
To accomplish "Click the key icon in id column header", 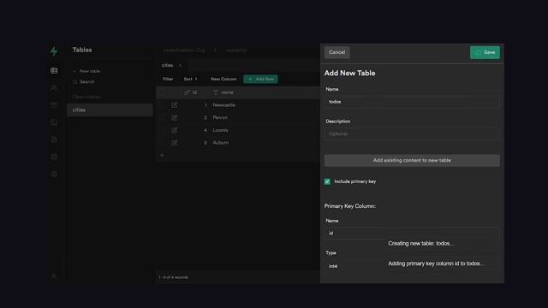I will click(187, 92).
